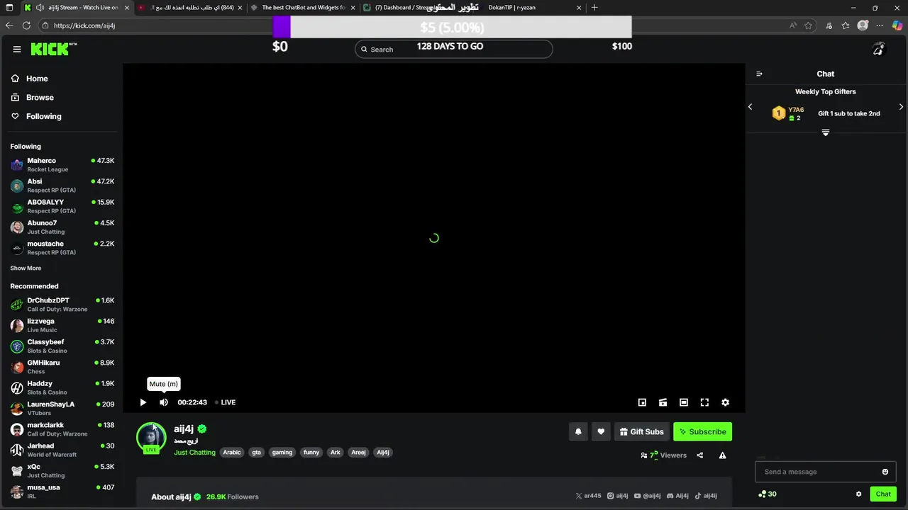
Task: Select the gta tag
Action: (256, 453)
